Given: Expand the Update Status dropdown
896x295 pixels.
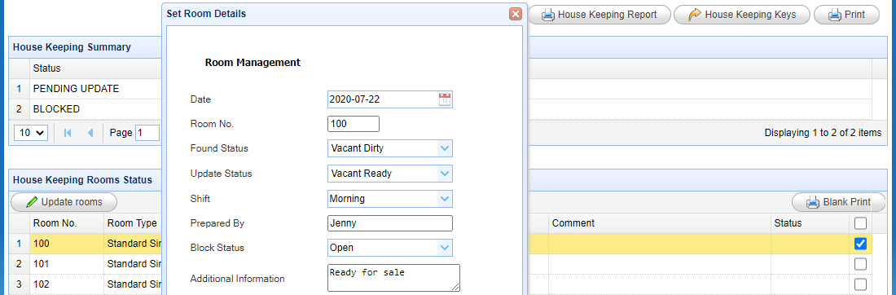Looking at the screenshot, I should 445,174.
